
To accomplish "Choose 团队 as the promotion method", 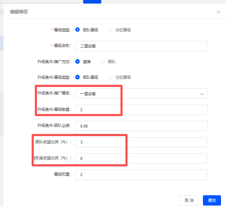I will pyautogui.click(x=102, y=62).
